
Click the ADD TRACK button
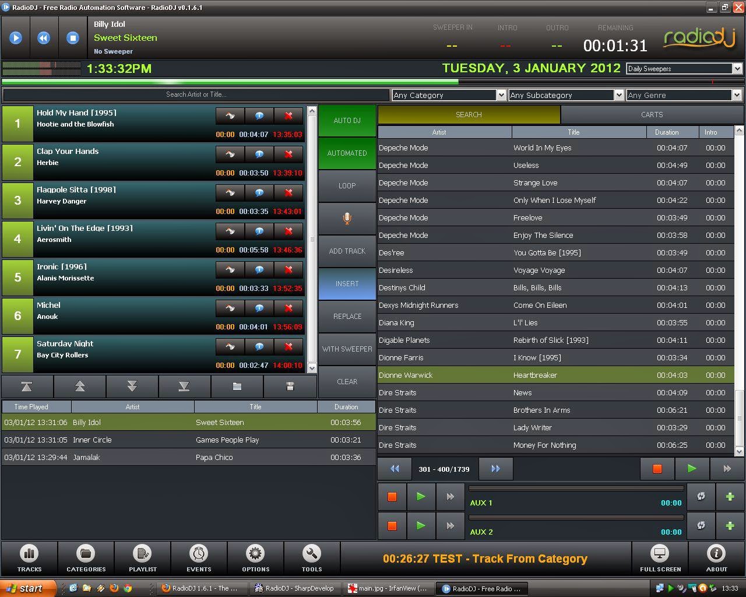point(347,251)
